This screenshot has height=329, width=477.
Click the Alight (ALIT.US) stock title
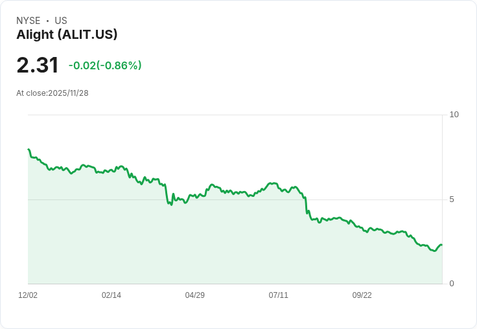pos(67,35)
